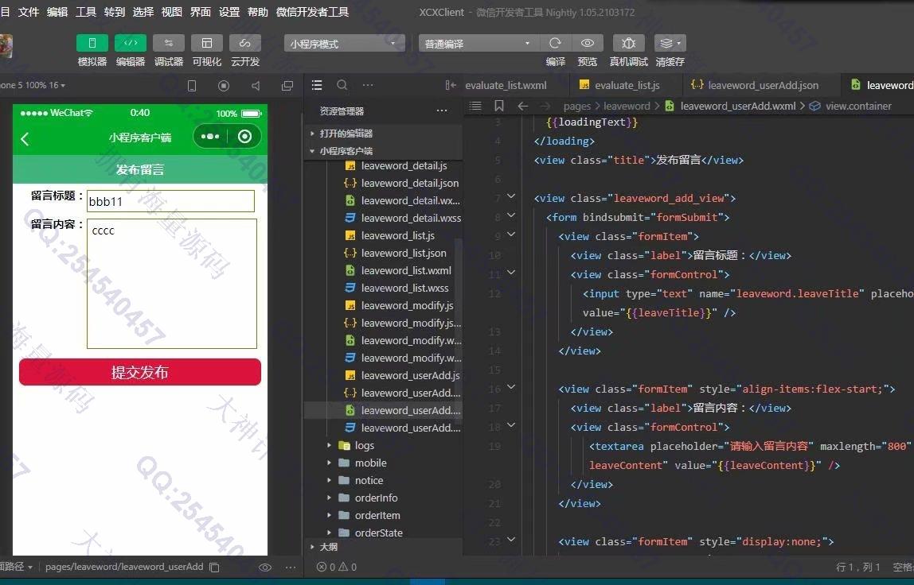Screen dimensions: 914x585
Task: Switch to the leaveword_userAdd.json tab
Action: click(755, 86)
